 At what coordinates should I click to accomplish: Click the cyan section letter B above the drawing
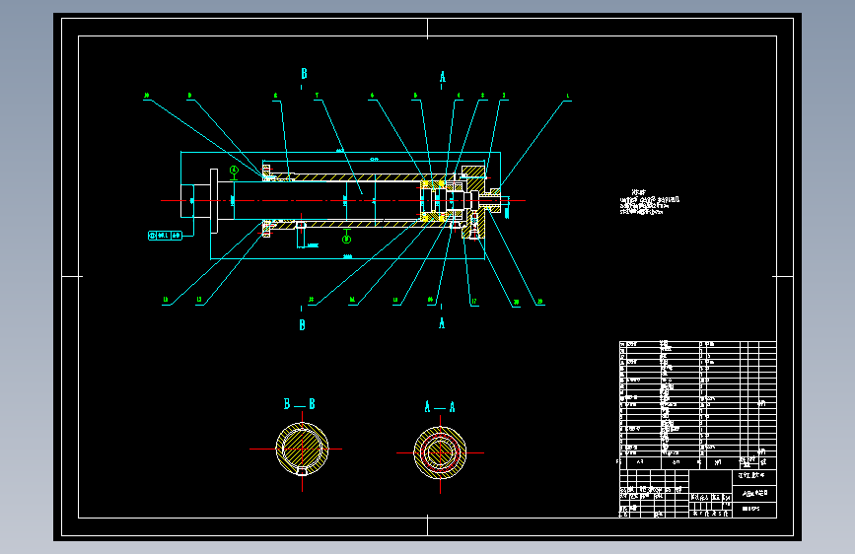(x=304, y=73)
